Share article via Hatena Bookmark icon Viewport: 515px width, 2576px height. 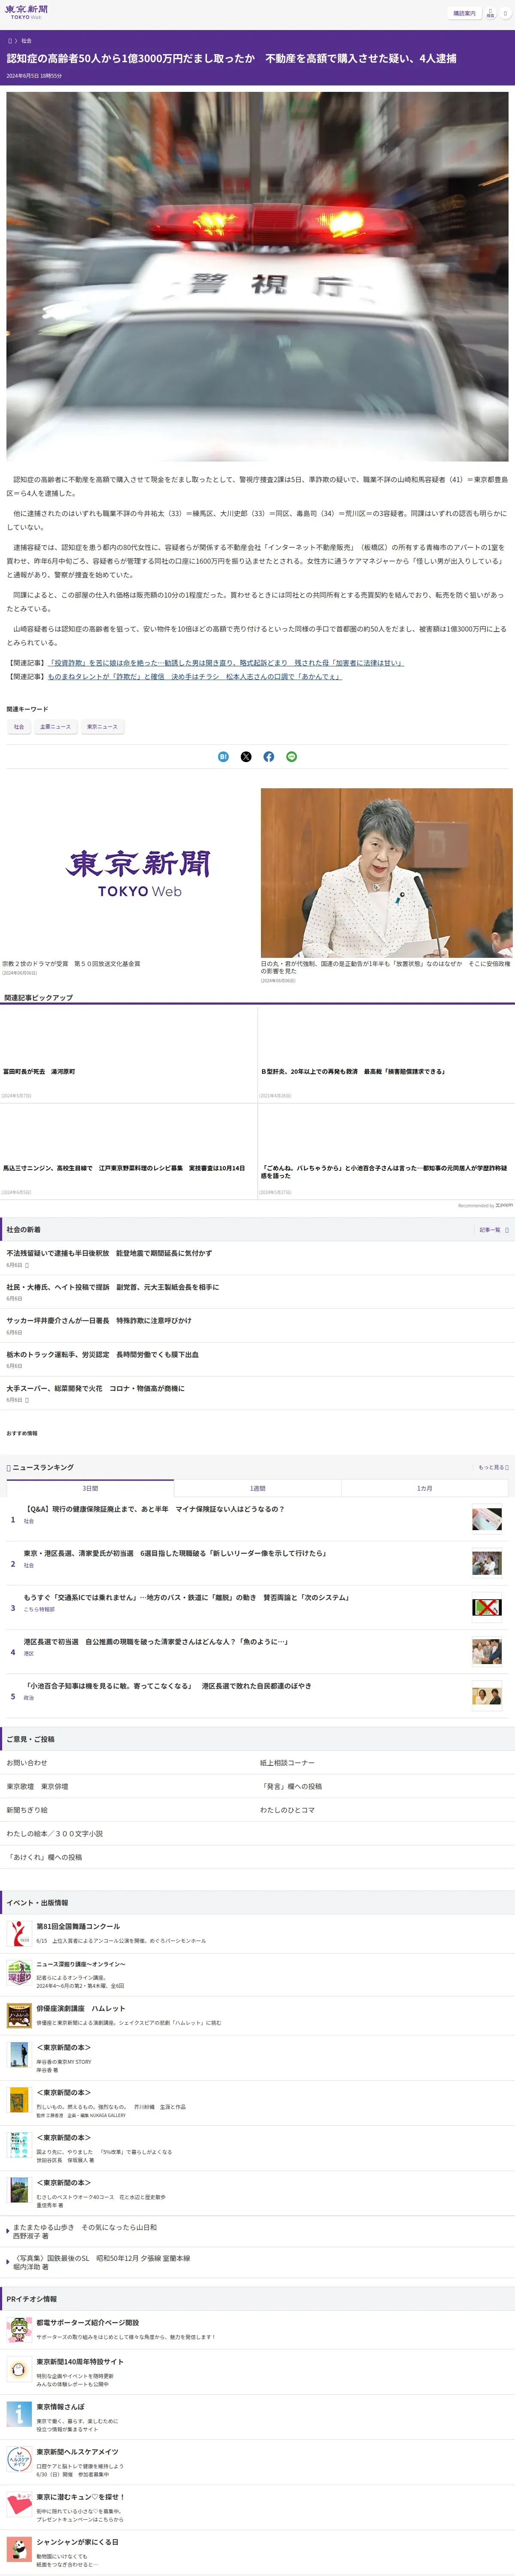click(223, 757)
